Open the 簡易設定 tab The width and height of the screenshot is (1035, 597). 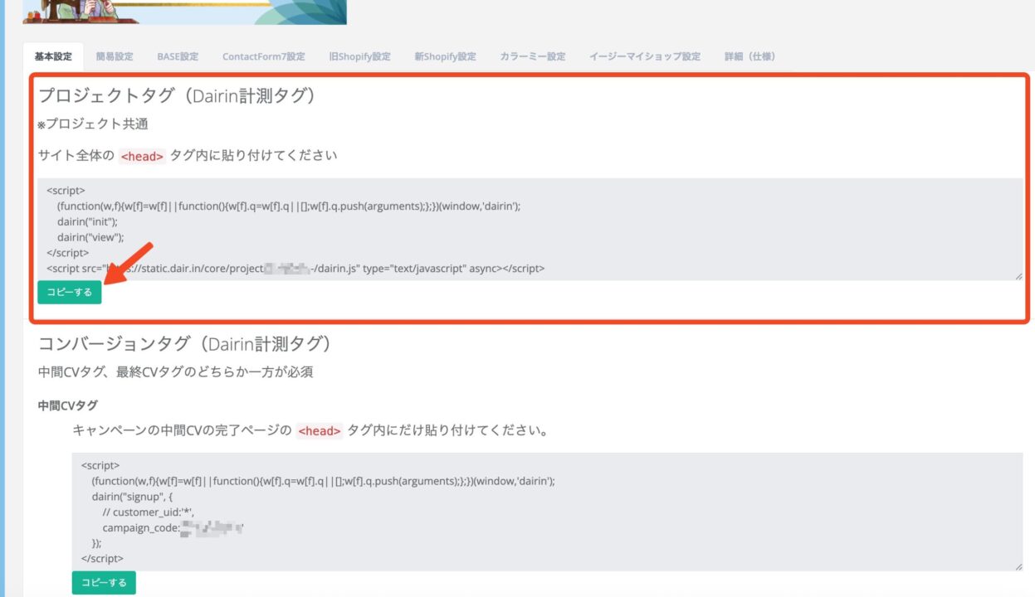pyautogui.click(x=115, y=56)
